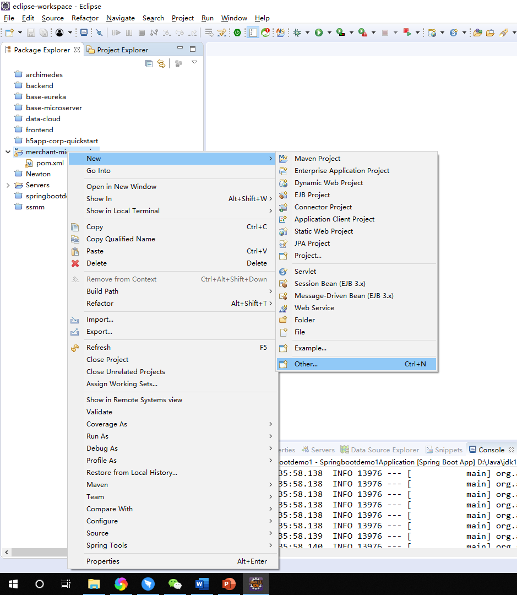Click the green Spring Boot dashboard icon
This screenshot has height=595, width=517.
[x=237, y=33]
